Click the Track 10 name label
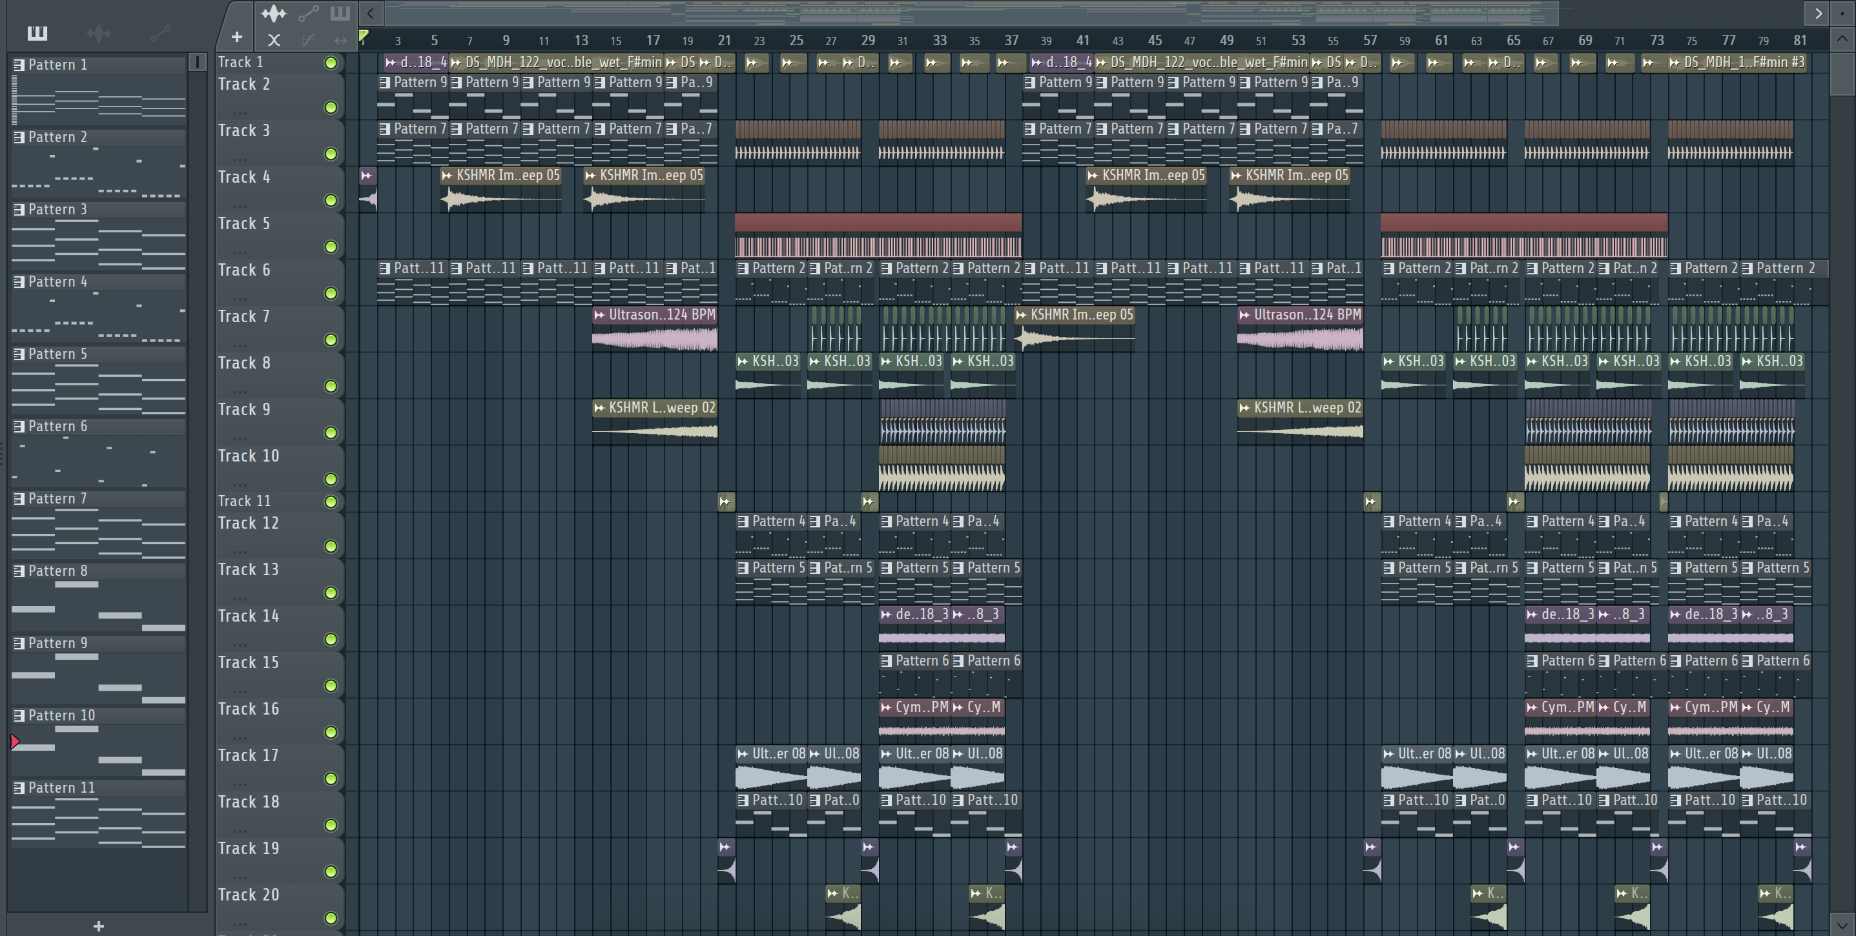Screen dimensions: 1856x936 pos(249,456)
